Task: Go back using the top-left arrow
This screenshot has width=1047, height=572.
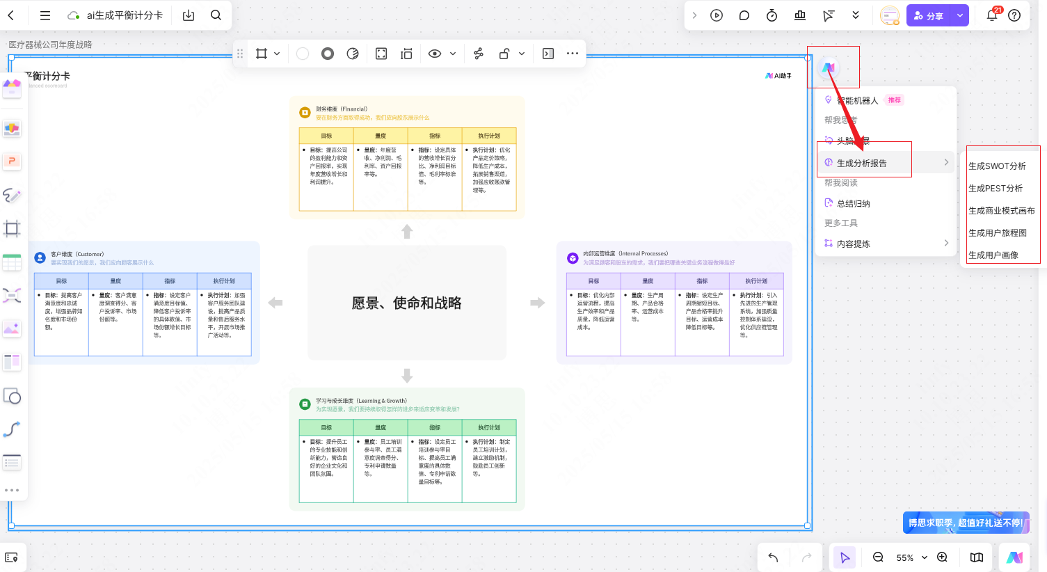Action: [x=10, y=15]
